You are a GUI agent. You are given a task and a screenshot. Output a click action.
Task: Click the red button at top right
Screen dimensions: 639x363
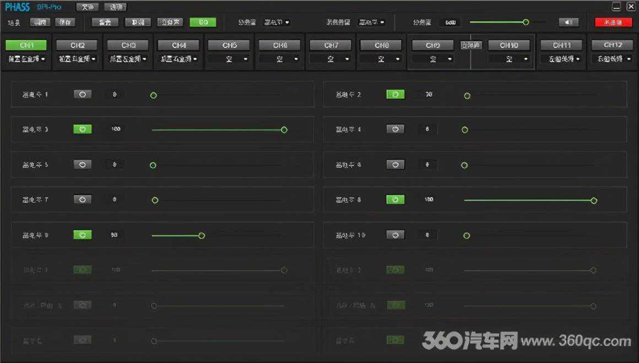[x=613, y=23]
